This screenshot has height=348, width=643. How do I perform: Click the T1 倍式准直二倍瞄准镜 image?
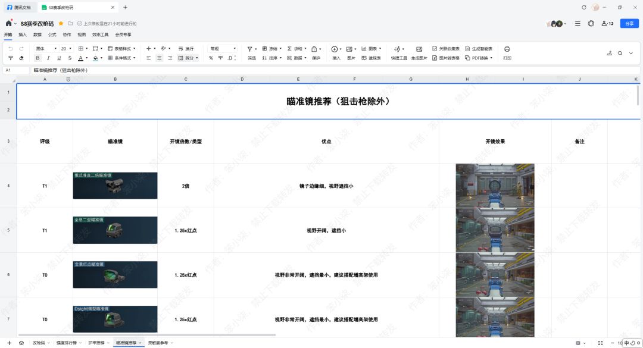[x=116, y=186]
